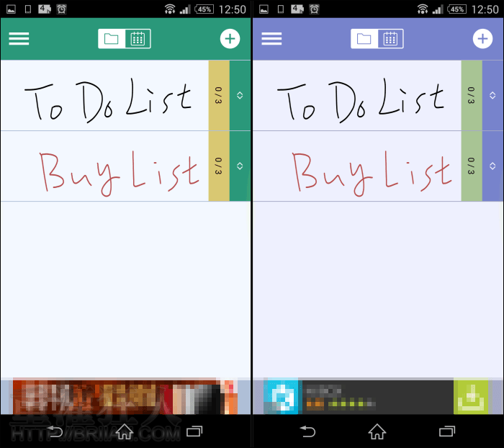Switch to calendar view in purple header
Viewport: 504px width, 448px height.
coord(390,39)
